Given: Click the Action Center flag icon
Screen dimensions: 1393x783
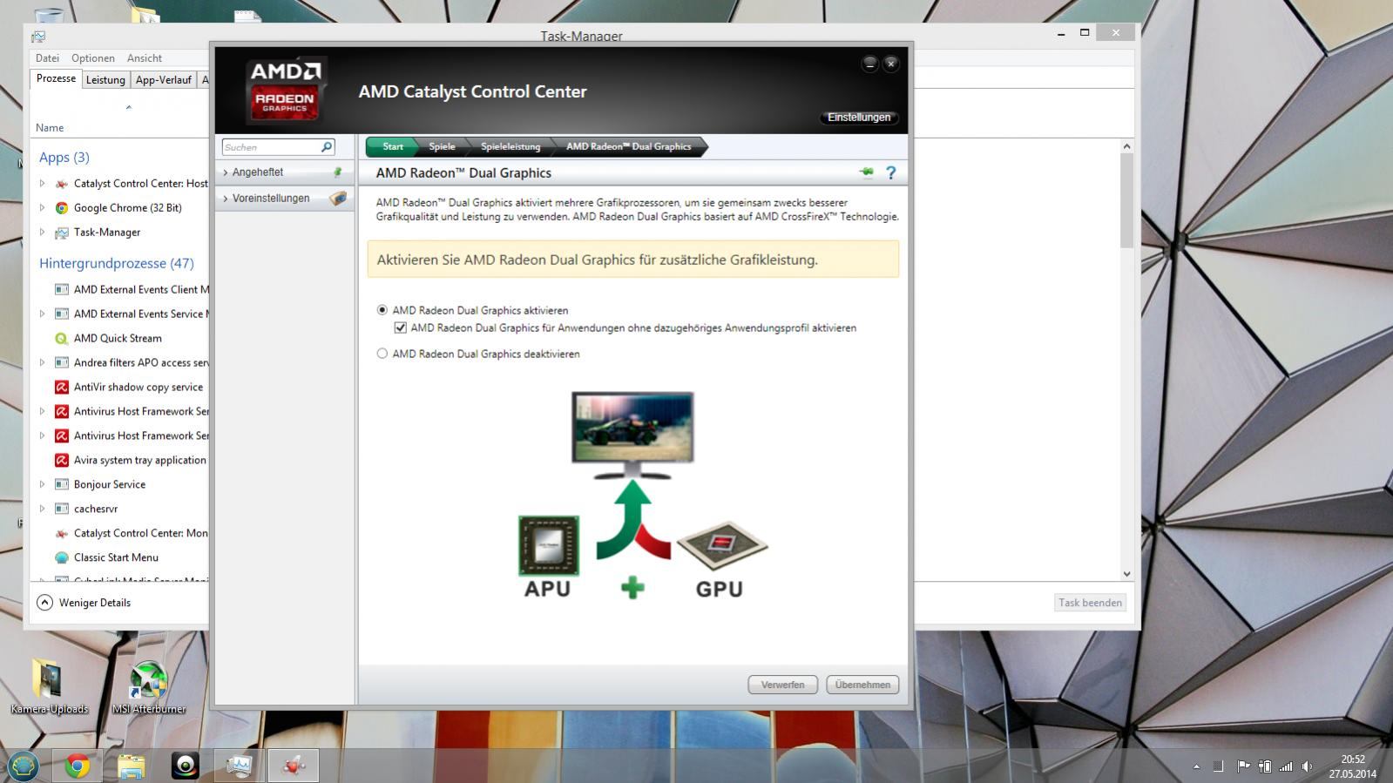Looking at the screenshot, I should click(1243, 766).
